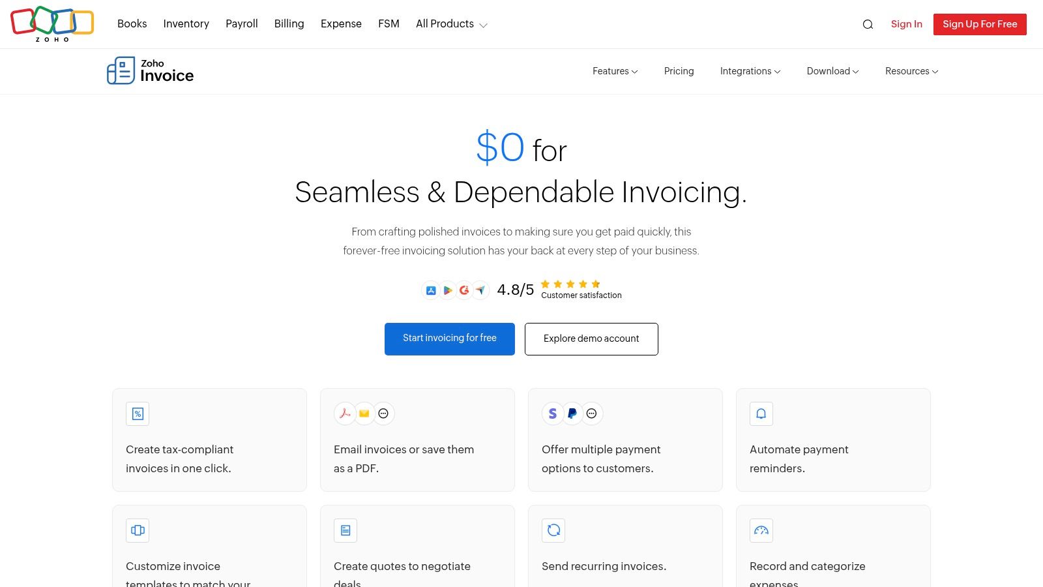1043x587 pixels.
Task: Expand the Resources menu
Action: tap(911, 71)
